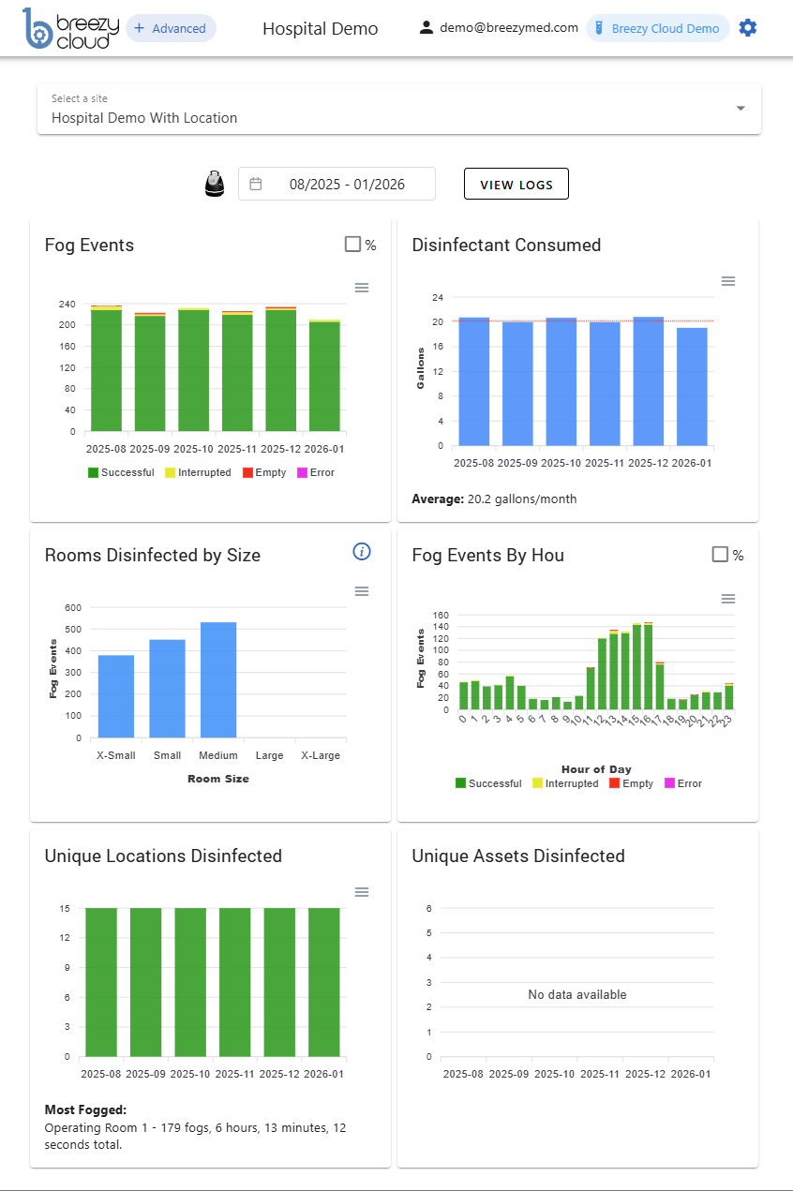This screenshot has height=1191, width=793.
Task: Open the Unique Locations Disinfected chart menu
Action: [x=362, y=892]
